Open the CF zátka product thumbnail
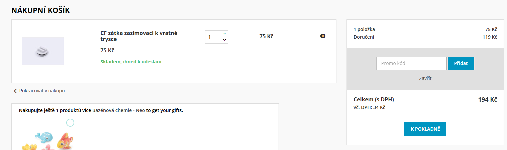 [43, 51]
